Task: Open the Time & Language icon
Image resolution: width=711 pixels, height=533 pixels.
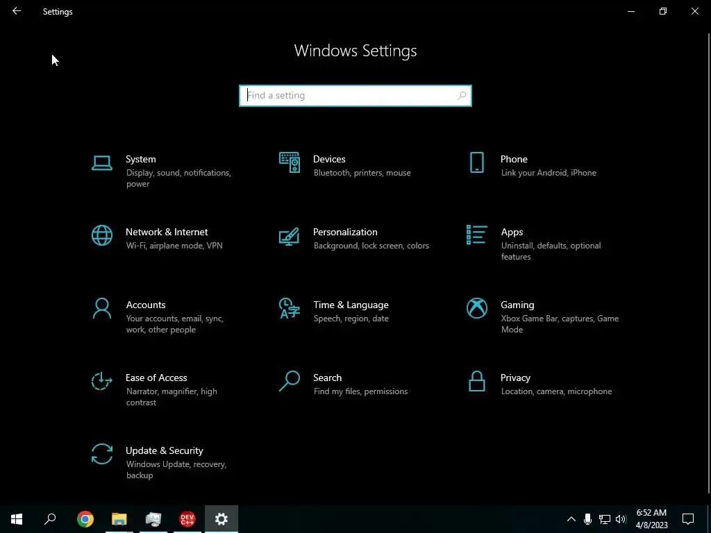Action: (290, 308)
